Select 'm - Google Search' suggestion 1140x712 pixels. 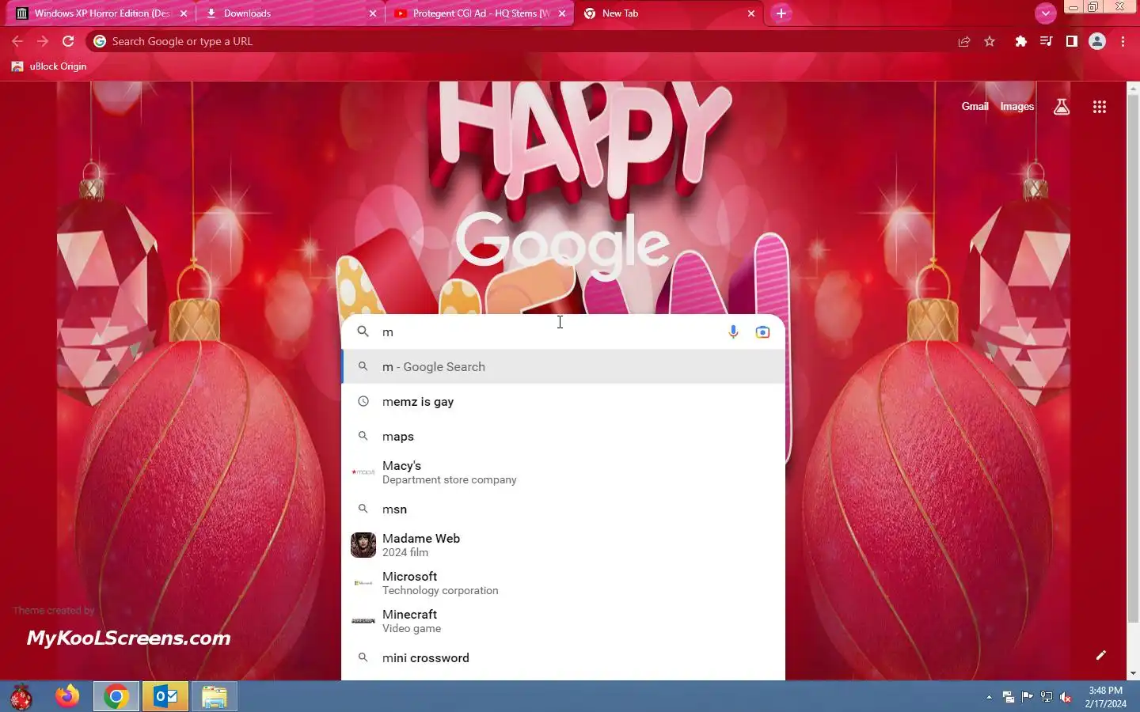click(563, 367)
